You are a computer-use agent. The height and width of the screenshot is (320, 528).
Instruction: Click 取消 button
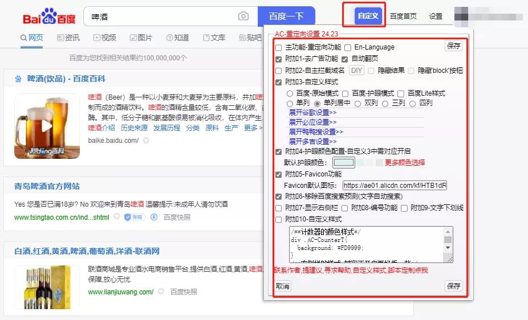pyautogui.click(x=282, y=286)
